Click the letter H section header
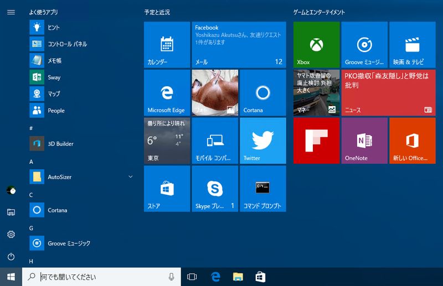This screenshot has width=443, height=286. click(x=31, y=262)
